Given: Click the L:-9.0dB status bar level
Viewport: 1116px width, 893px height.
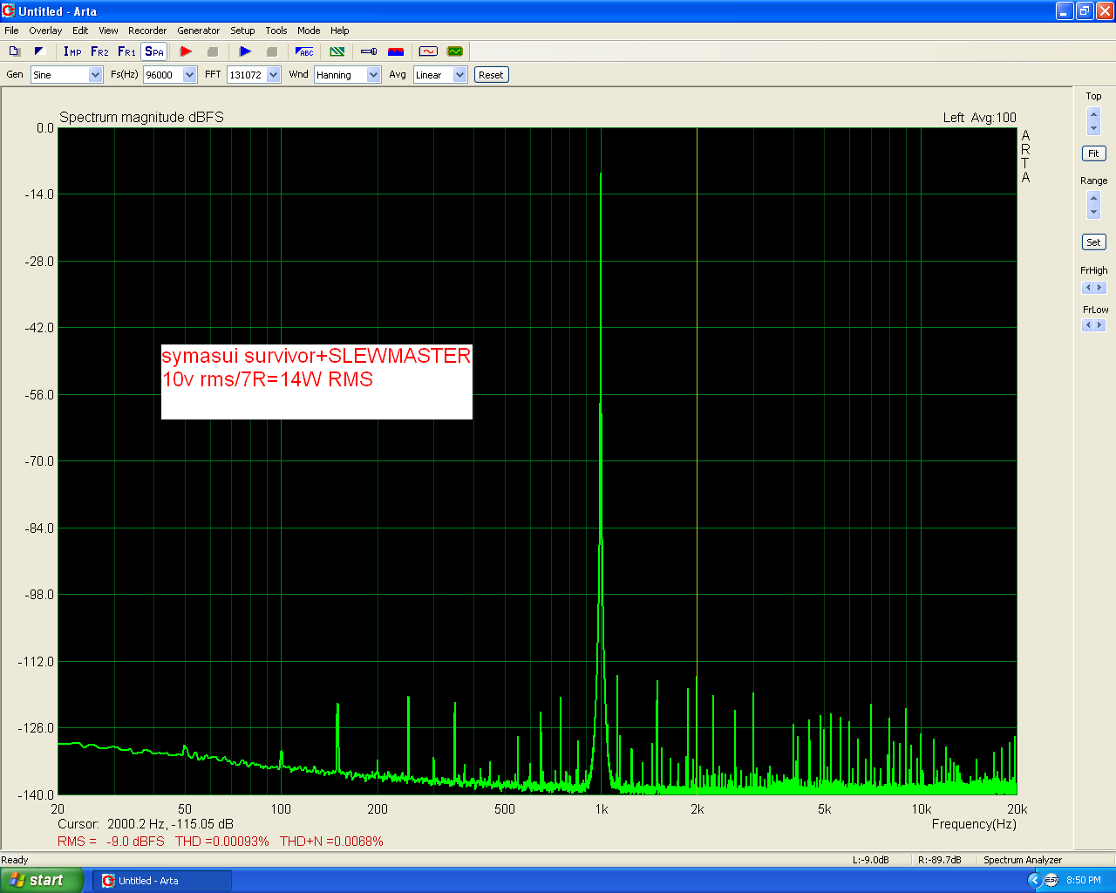Looking at the screenshot, I should click(870, 860).
